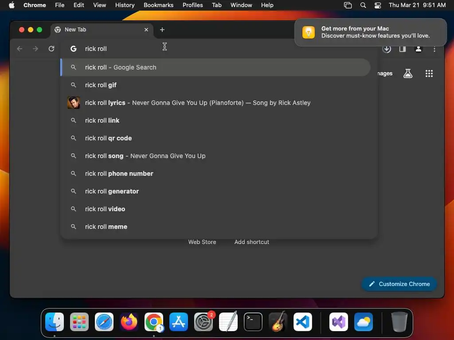
Task: Open Spotlight search in menu bar
Action: point(363,5)
